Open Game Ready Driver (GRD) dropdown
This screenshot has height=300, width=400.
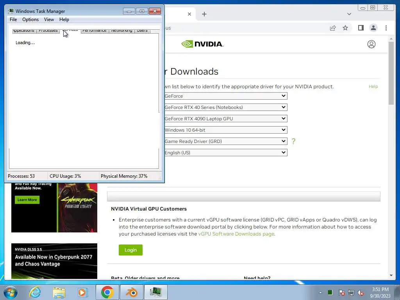226,141
